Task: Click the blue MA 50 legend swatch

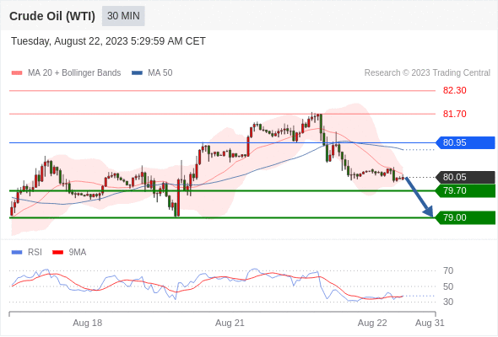Action: pos(137,73)
